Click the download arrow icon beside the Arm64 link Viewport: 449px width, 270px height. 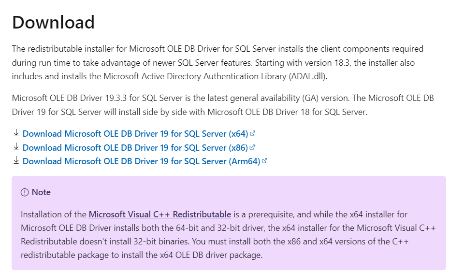(16, 160)
